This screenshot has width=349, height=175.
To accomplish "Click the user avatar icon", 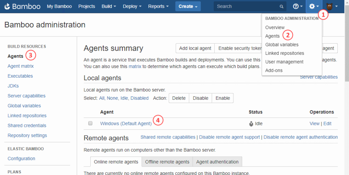I will click(330, 6).
